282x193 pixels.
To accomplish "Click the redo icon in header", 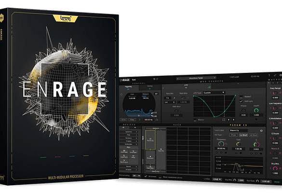I will [x=157, y=79].
